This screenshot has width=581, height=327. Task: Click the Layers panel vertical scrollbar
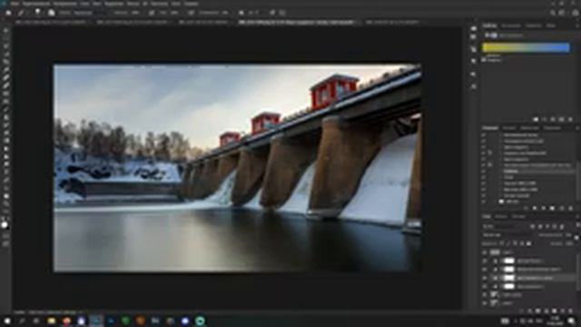tap(578, 272)
